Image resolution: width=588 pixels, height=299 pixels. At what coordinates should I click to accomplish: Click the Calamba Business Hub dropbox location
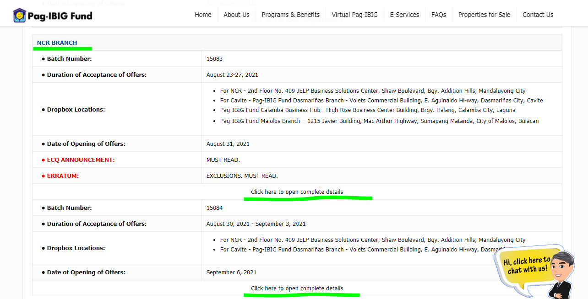pyautogui.click(x=368, y=110)
